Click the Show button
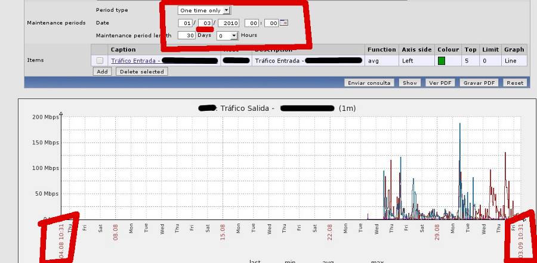Screen dimensions: 537x263 click(409, 83)
